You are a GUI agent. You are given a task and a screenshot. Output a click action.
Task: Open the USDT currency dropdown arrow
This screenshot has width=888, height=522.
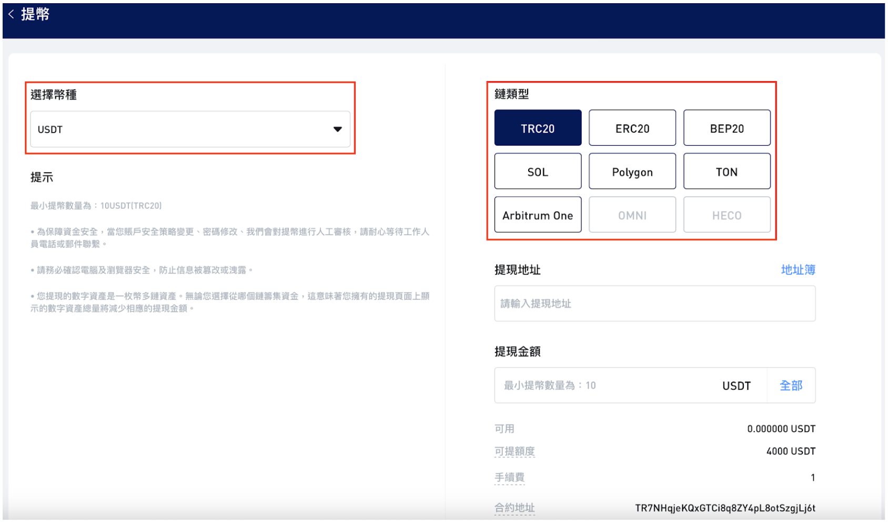click(337, 129)
